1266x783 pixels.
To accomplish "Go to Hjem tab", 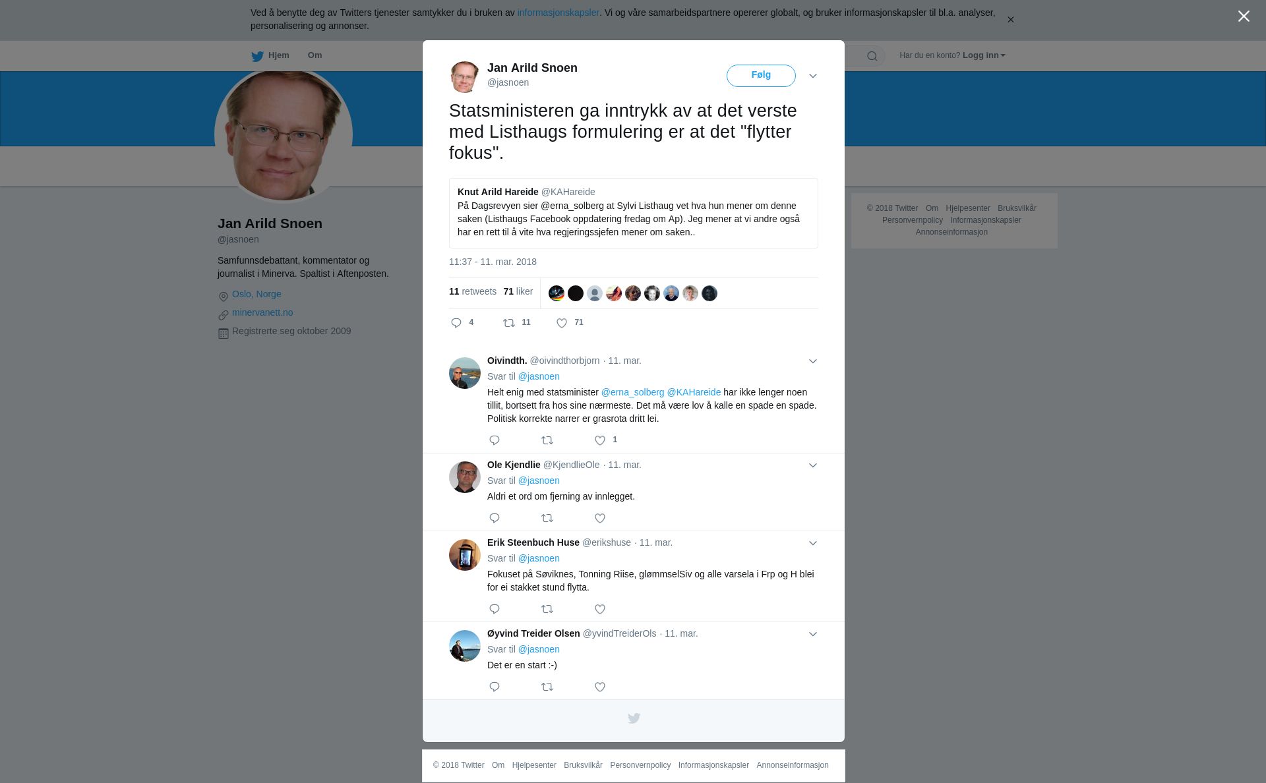I will coord(270,56).
